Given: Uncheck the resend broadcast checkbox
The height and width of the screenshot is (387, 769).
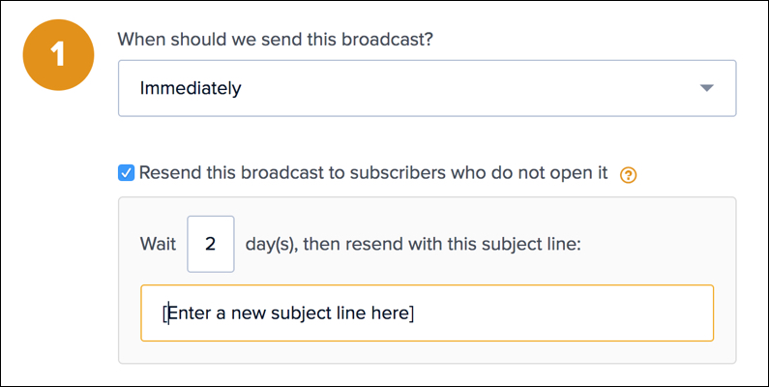Looking at the screenshot, I should 126,173.
